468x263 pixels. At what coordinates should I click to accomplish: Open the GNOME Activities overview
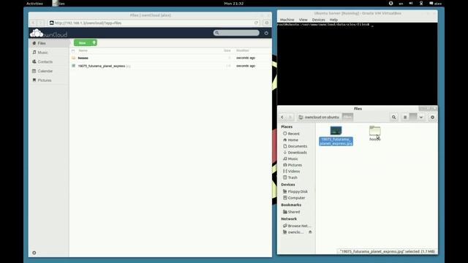click(34, 3)
